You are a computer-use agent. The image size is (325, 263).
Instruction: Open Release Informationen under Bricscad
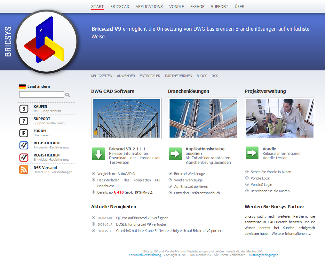[x=129, y=153]
